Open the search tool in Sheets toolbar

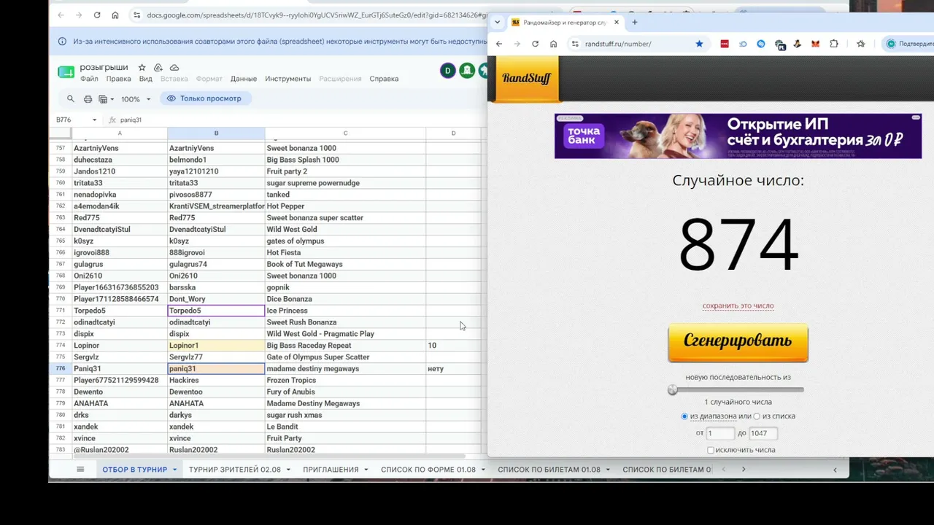71,98
